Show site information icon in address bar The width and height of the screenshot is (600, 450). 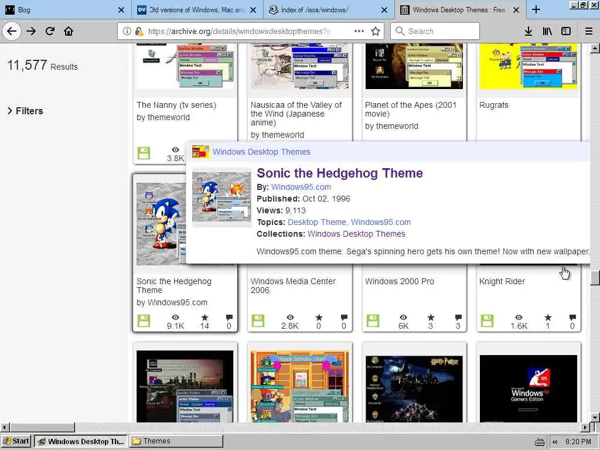(127, 32)
